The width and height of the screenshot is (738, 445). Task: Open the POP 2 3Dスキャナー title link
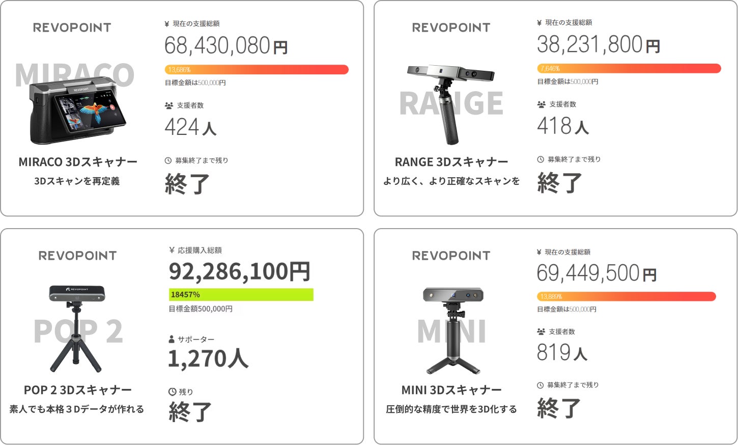(x=78, y=390)
